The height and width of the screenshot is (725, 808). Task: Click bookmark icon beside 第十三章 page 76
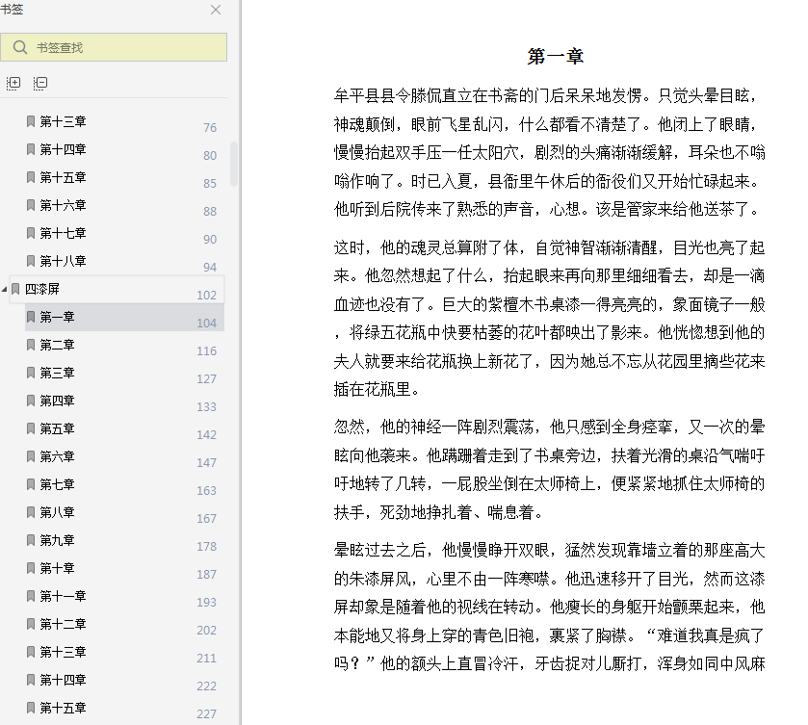click(x=31, y=121)
